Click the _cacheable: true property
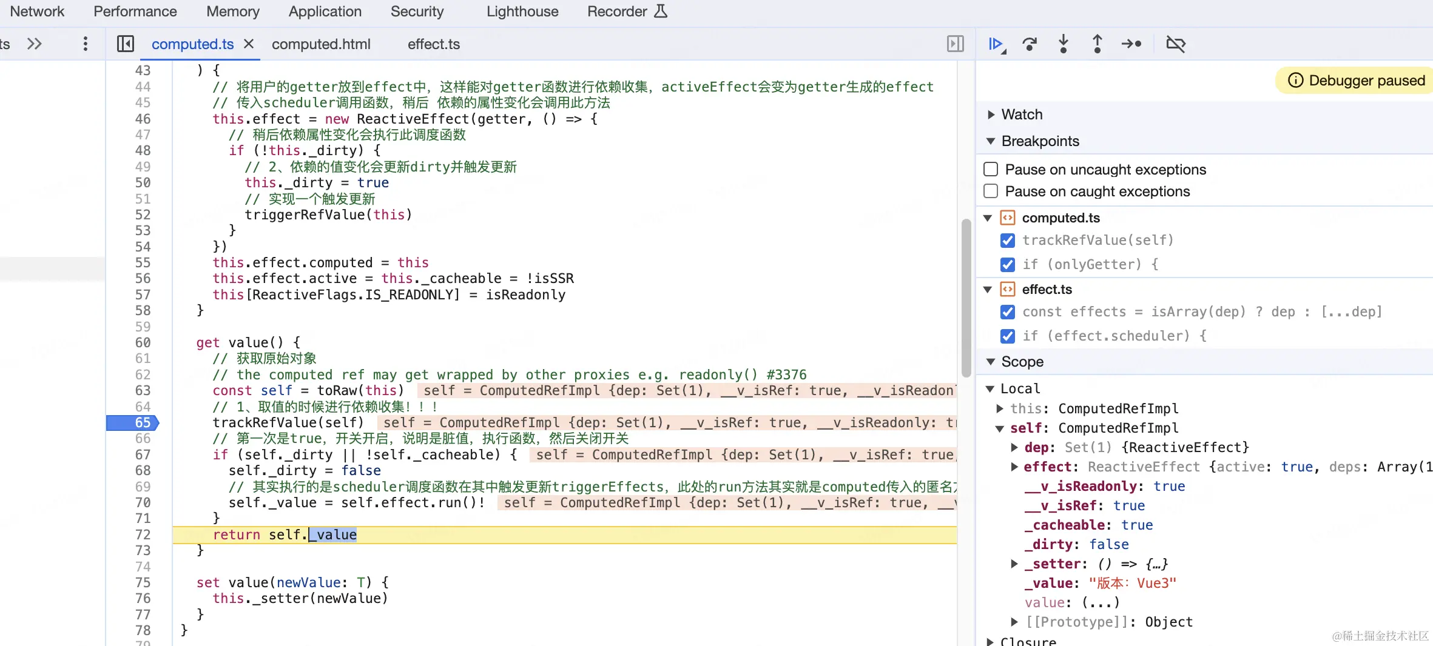The height and width of the screenshot is (646, 1433). (x=1089, y=525)
